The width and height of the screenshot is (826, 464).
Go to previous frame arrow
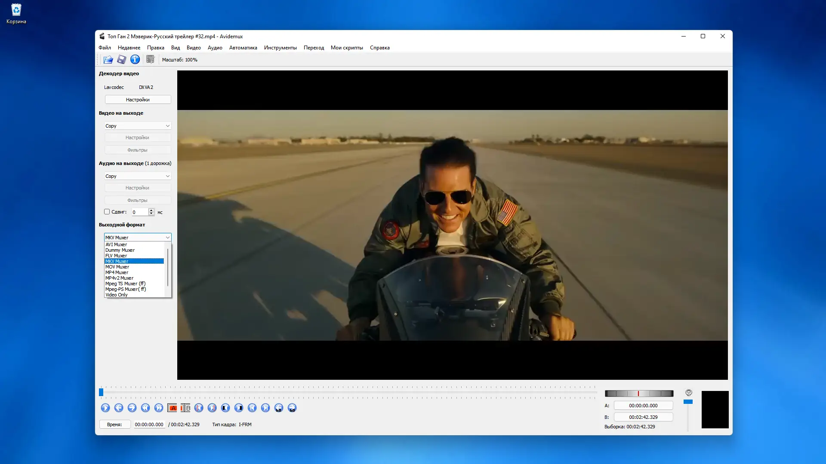point(119,408)
